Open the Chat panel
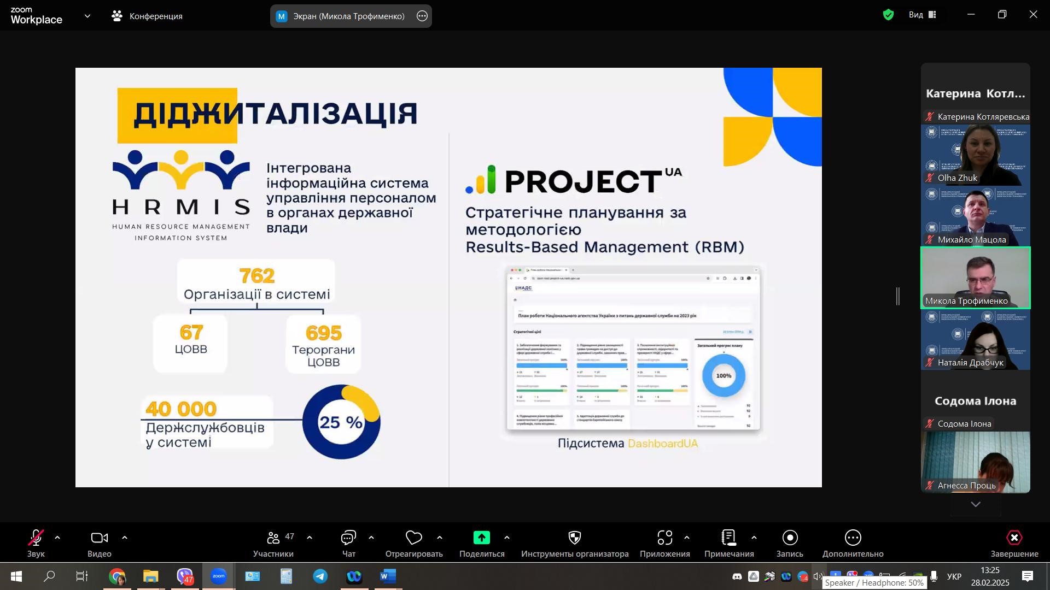 348,538
